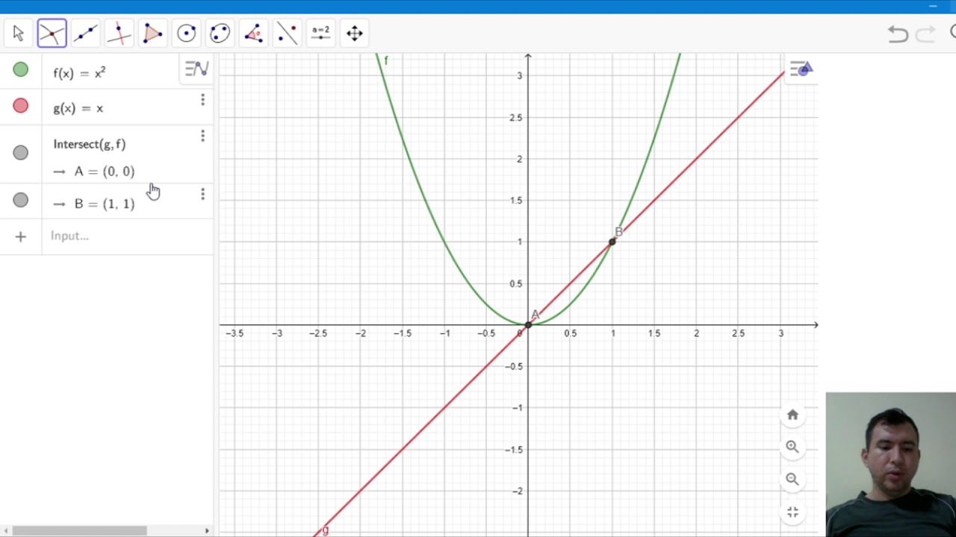Add a new entry with plus icon
956x537 pixels.
tap(21, 236)
